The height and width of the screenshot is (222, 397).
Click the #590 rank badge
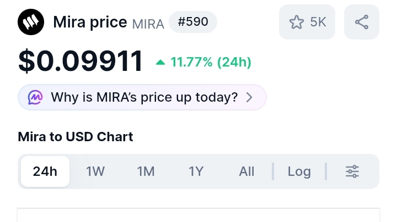coord(192,22)
